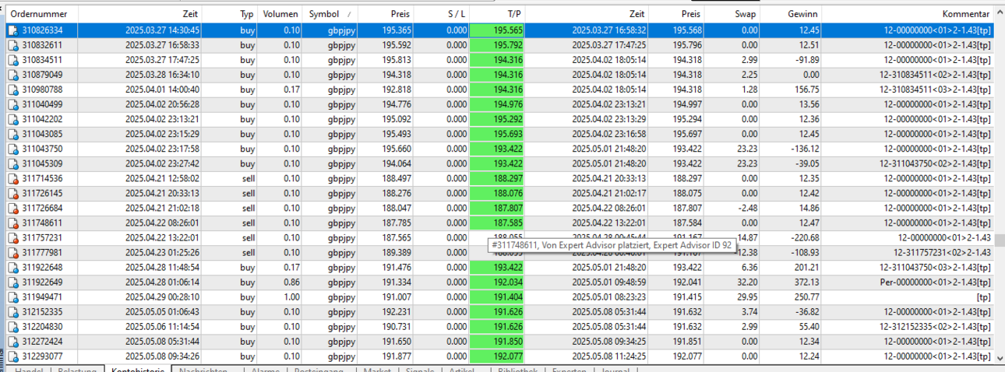Click the vertical scrollbar thumb
Screen dimensions: 1005x372
[x=1000, y=240]
